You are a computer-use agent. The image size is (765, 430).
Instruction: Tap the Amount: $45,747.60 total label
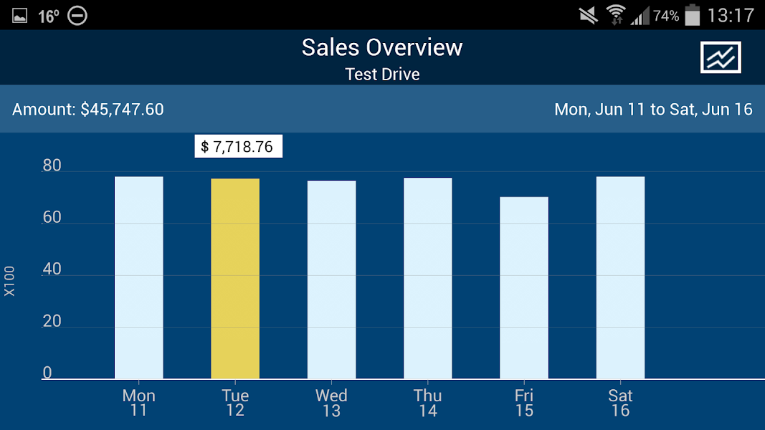pos(88,110)
